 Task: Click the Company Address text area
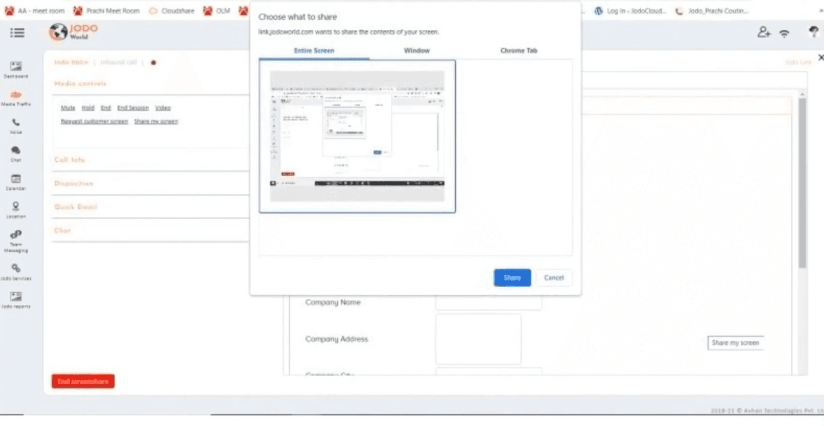478,339
